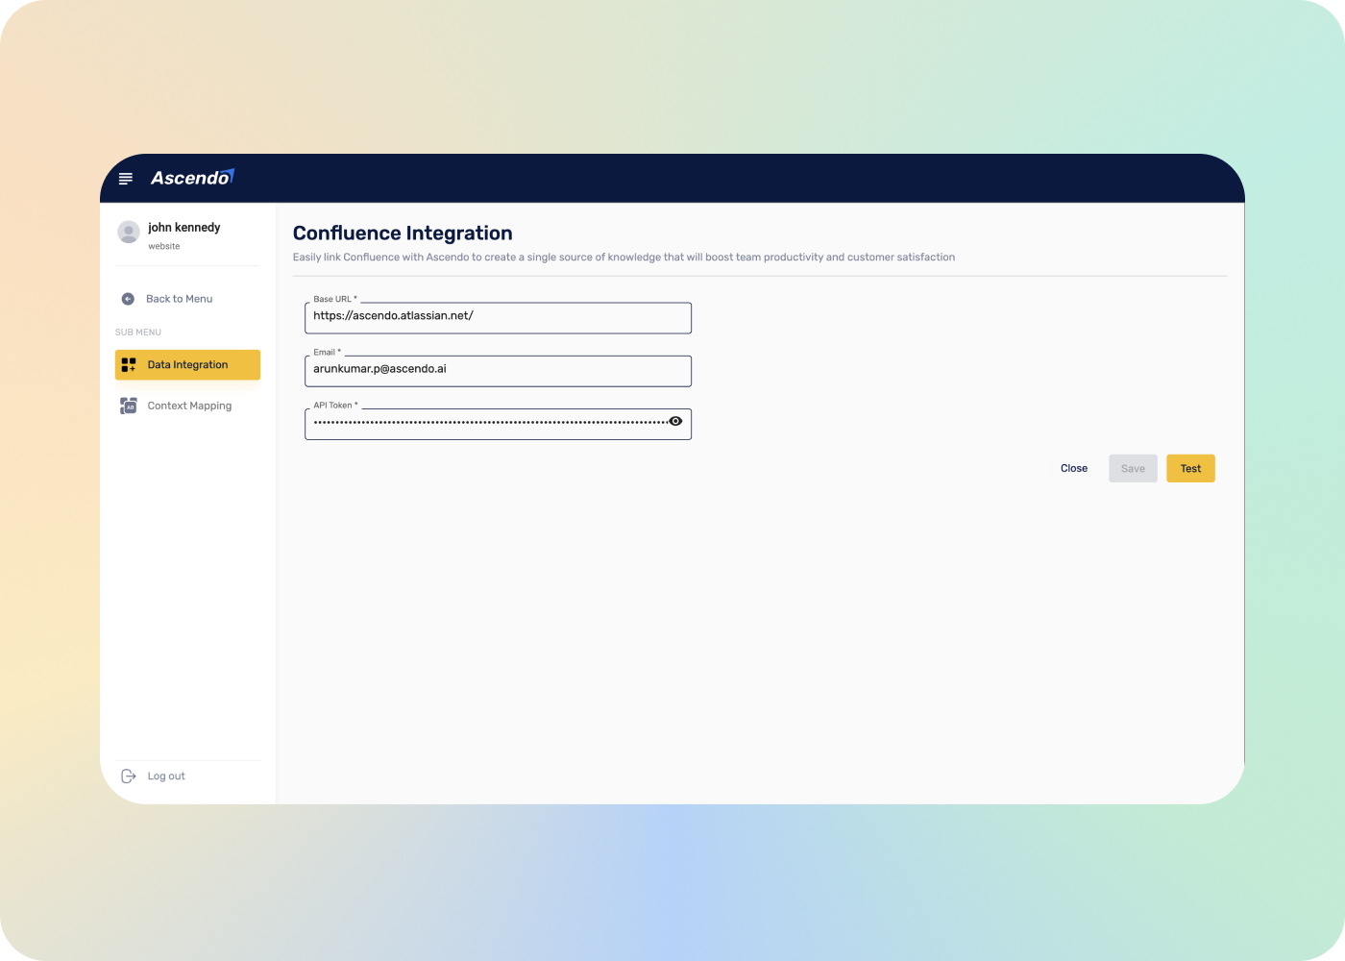Show the API token with eye icon
This screenshot has height=961, width=1345.
675,421
